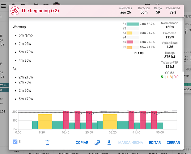Click the duplicate workout icon
191x154 pixels.
pyautogui.click(x=97, y=143)
